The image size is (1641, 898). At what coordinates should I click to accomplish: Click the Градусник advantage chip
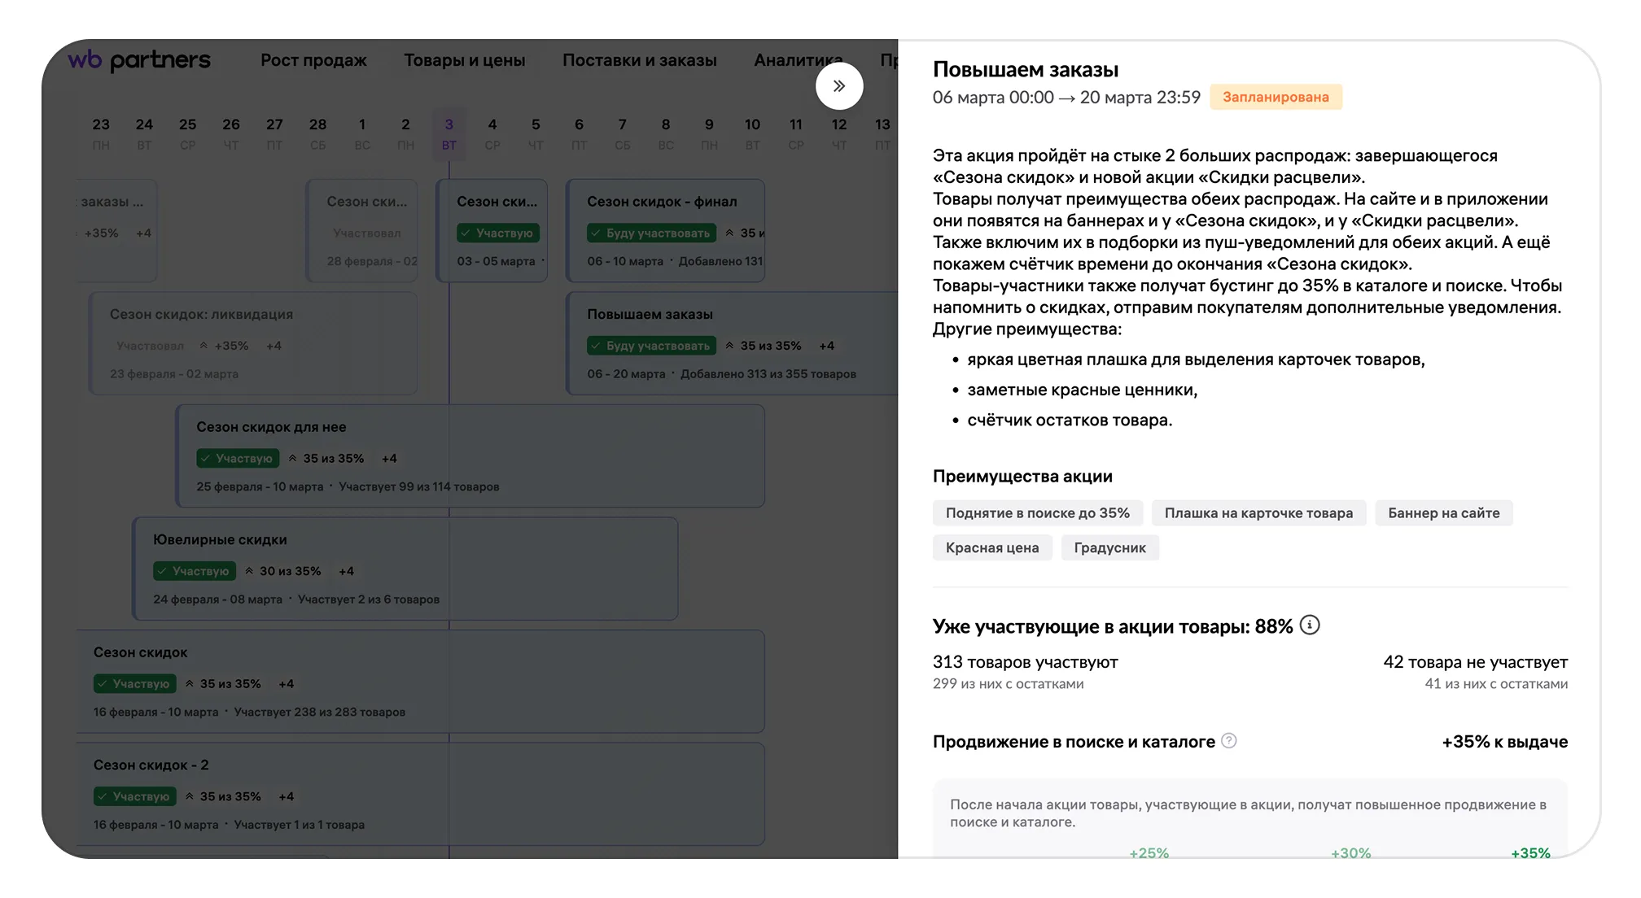(1109, 548)
